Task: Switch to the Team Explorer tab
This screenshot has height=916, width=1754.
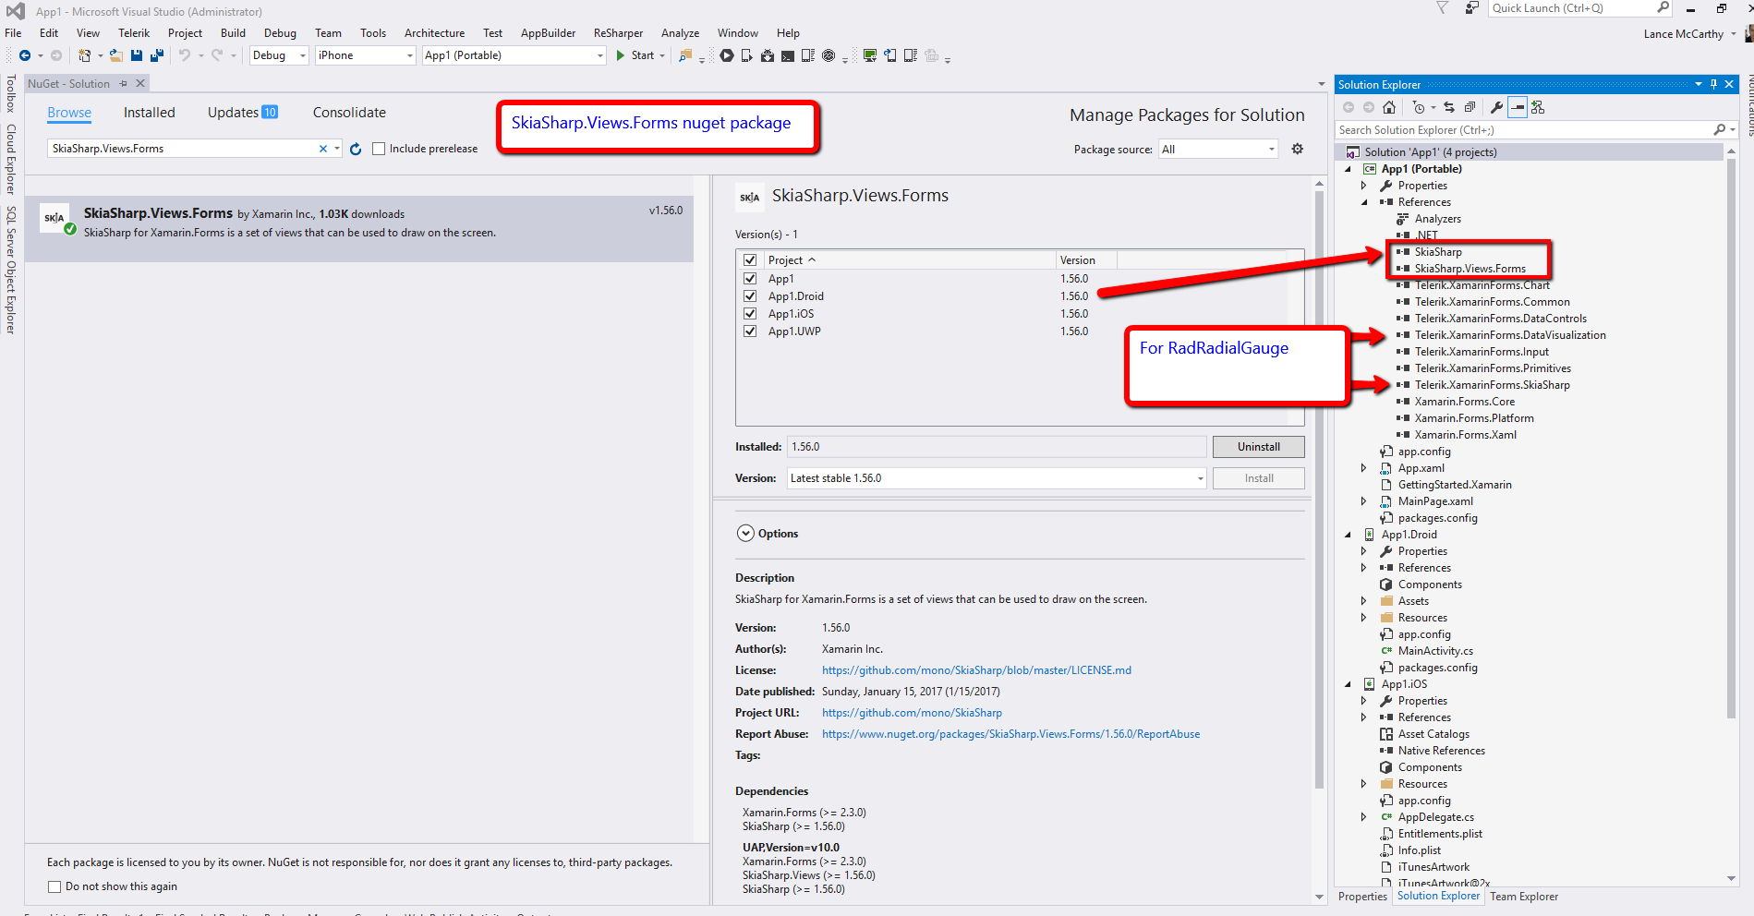Action: coord(1524,897)
